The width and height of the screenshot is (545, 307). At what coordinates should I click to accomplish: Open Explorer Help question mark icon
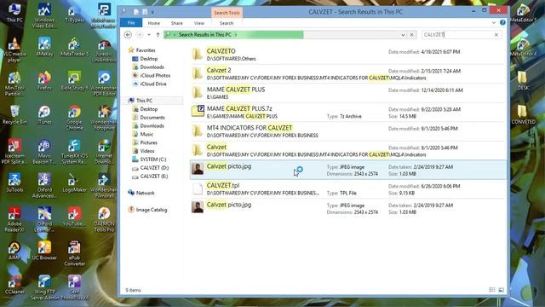tap(502, 23)
